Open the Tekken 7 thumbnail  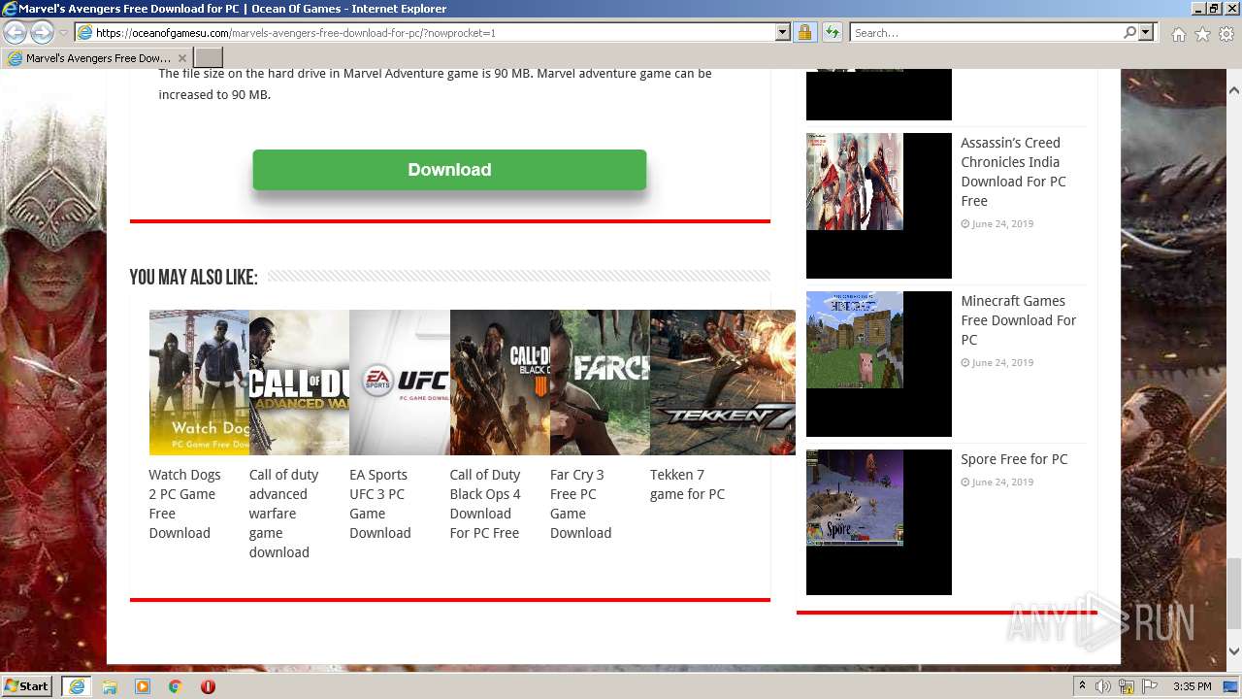click(x=722, y=383)
